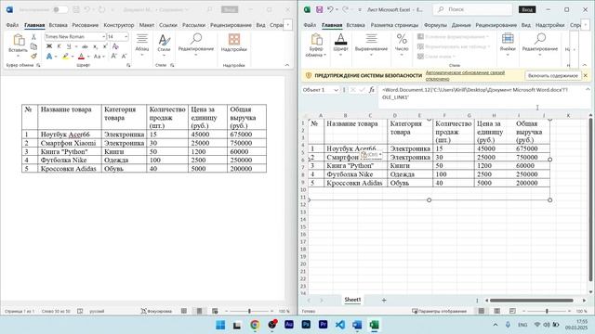Toggle Focus mode in Word status bar
595x334 pixels.
click(156, 311)
